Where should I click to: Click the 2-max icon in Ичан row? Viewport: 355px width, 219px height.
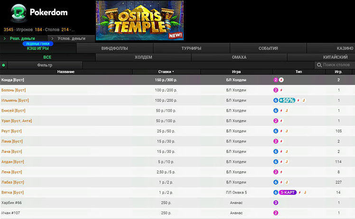pyautogui.click(x=276, y=213)
